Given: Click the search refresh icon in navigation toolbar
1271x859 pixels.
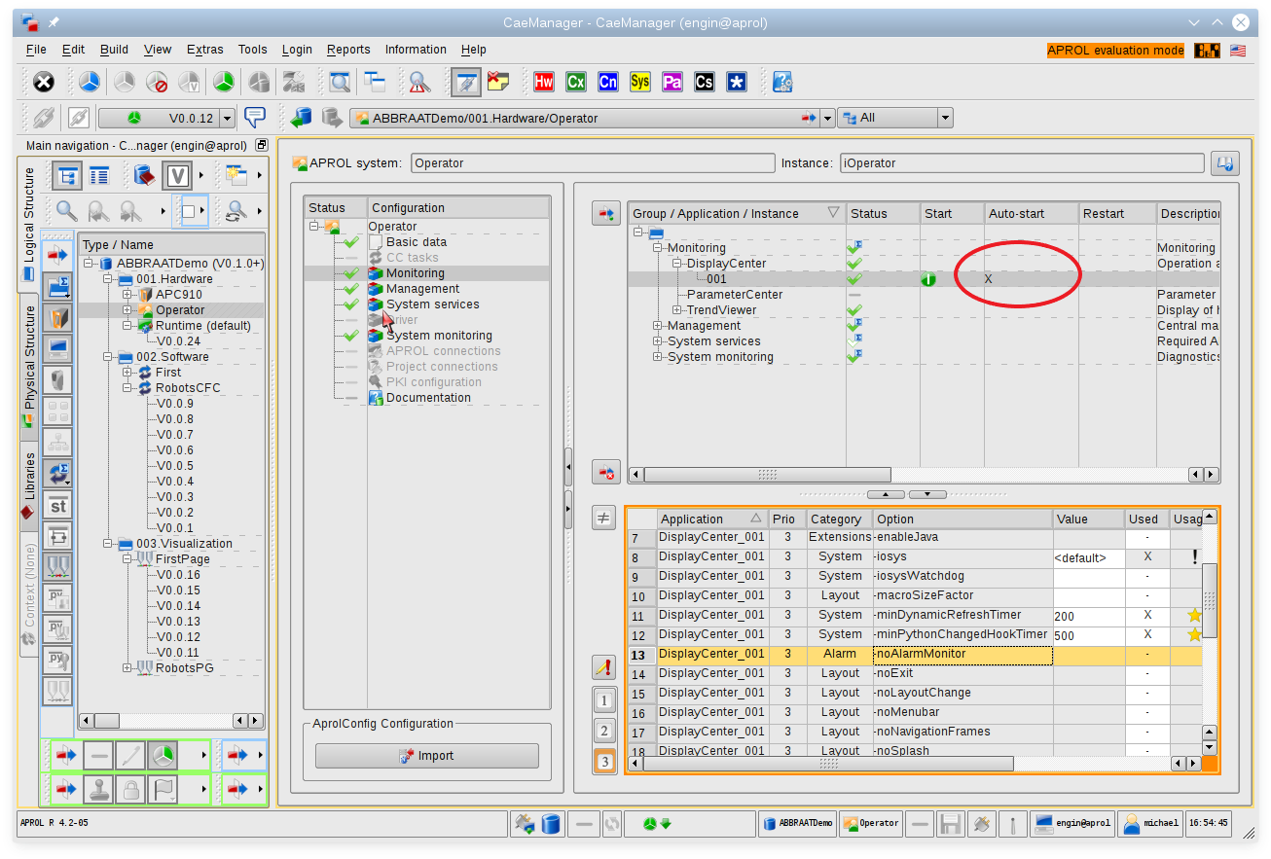Looking at the screenshot, I should pos(235,210).
